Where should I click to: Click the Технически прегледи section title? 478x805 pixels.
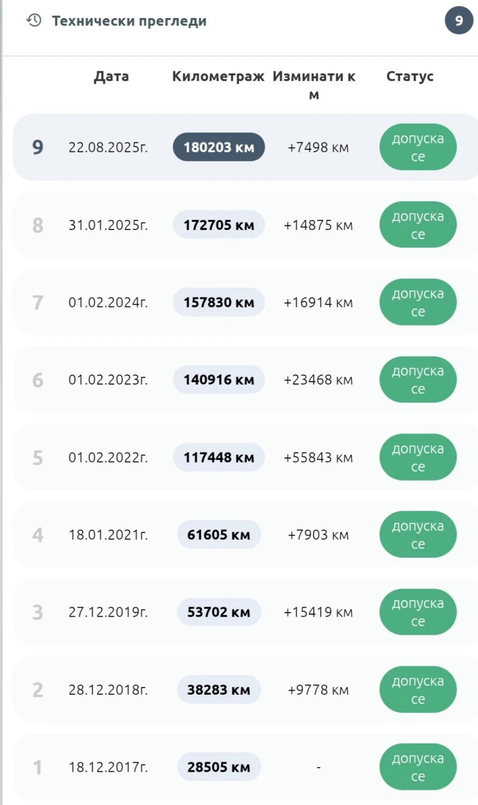click(129, 21)
